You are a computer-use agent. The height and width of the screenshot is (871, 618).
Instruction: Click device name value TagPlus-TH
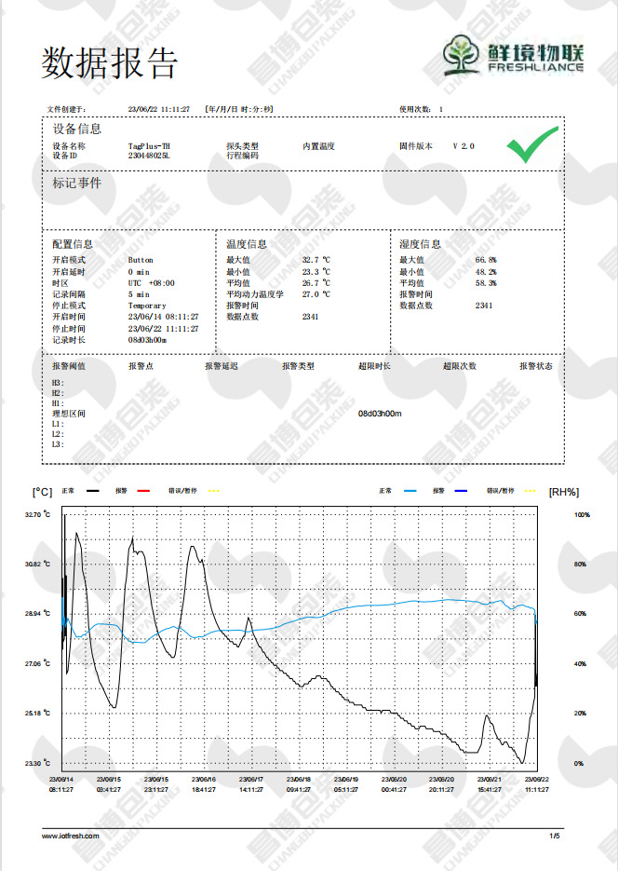(x=149, y=146)
